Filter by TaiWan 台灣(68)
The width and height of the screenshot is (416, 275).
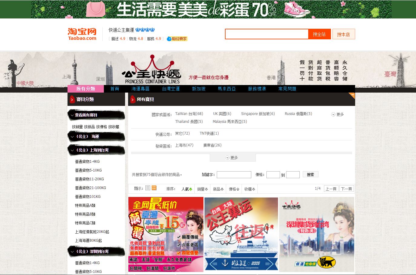189,114
